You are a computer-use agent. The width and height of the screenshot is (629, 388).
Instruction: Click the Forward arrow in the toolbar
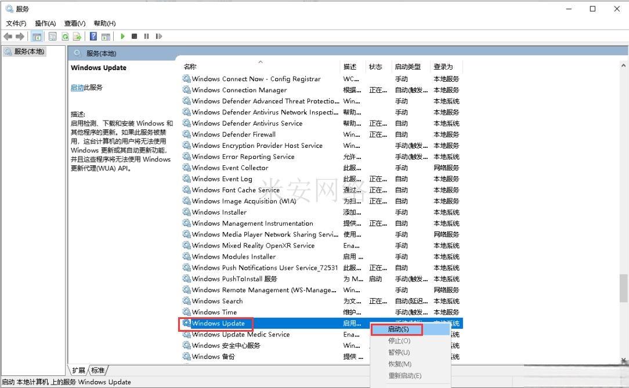click(x=20, y=37)
